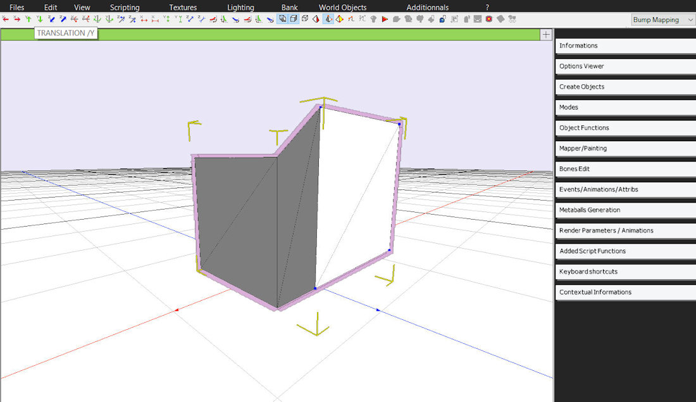The image size is (696, 402).
Task: Open the Lighting menu
Action: pyautogui.click(x=240, y=7)
